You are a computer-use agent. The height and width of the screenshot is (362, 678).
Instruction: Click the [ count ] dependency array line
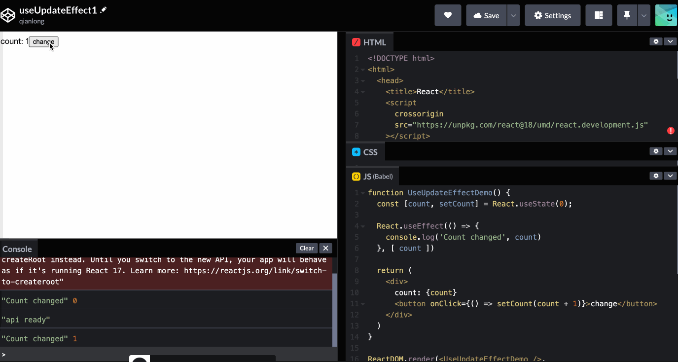point(405,248)
